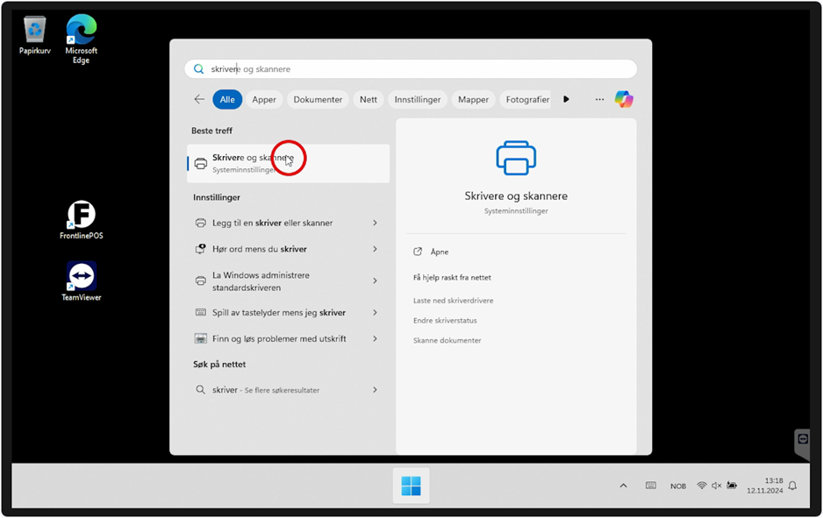The height and width of the screenshot is (518, 823).
Task: Expand chevron for skriver web search
Action: (375, 389)
